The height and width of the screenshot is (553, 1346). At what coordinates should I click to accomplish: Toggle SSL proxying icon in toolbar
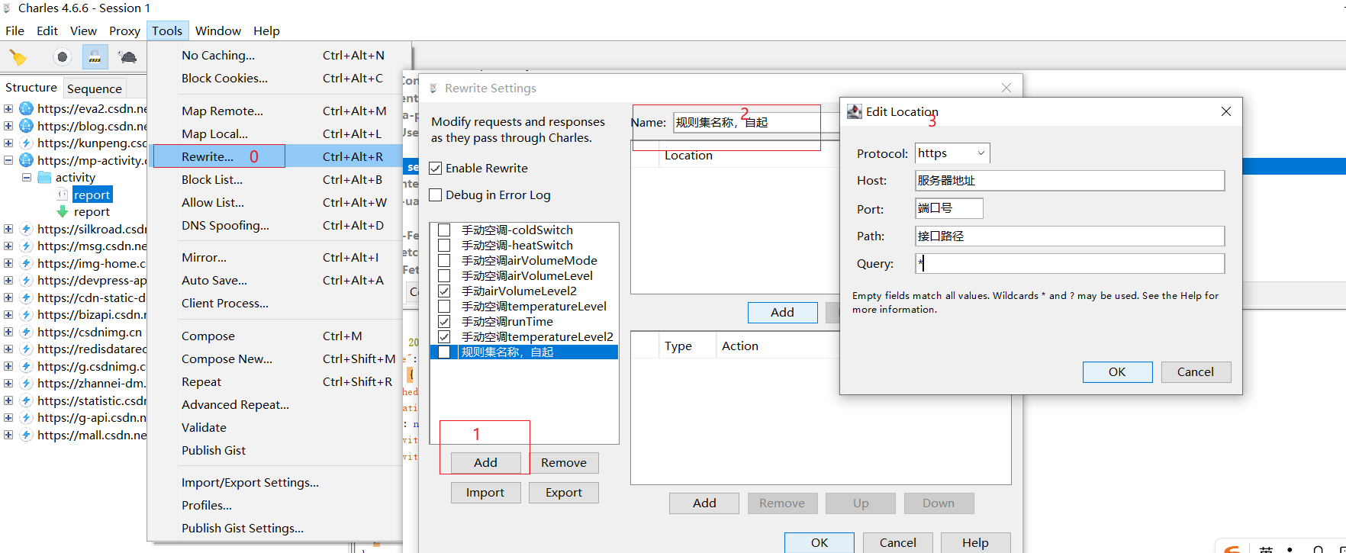coord(95,57)
